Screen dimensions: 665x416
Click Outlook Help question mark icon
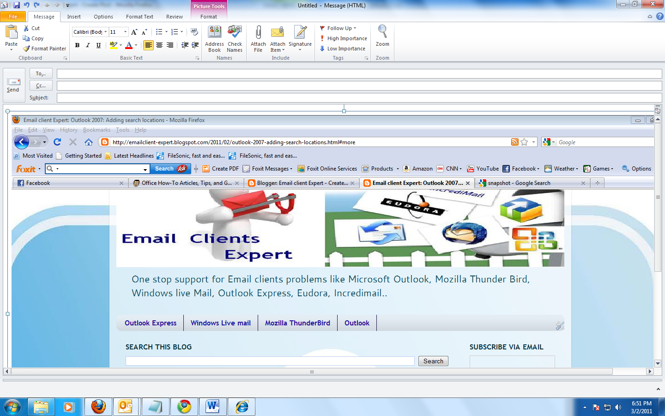tap(660, 16)
